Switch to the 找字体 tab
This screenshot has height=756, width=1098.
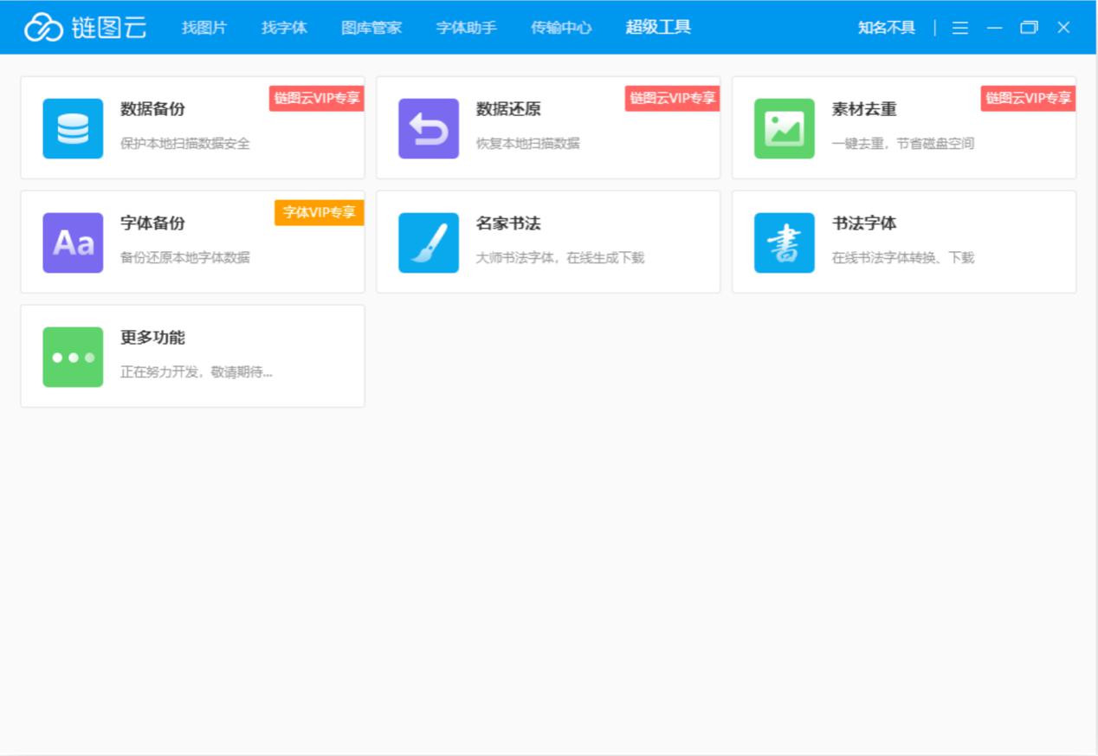pyautogui.click(x=284, y=28)
